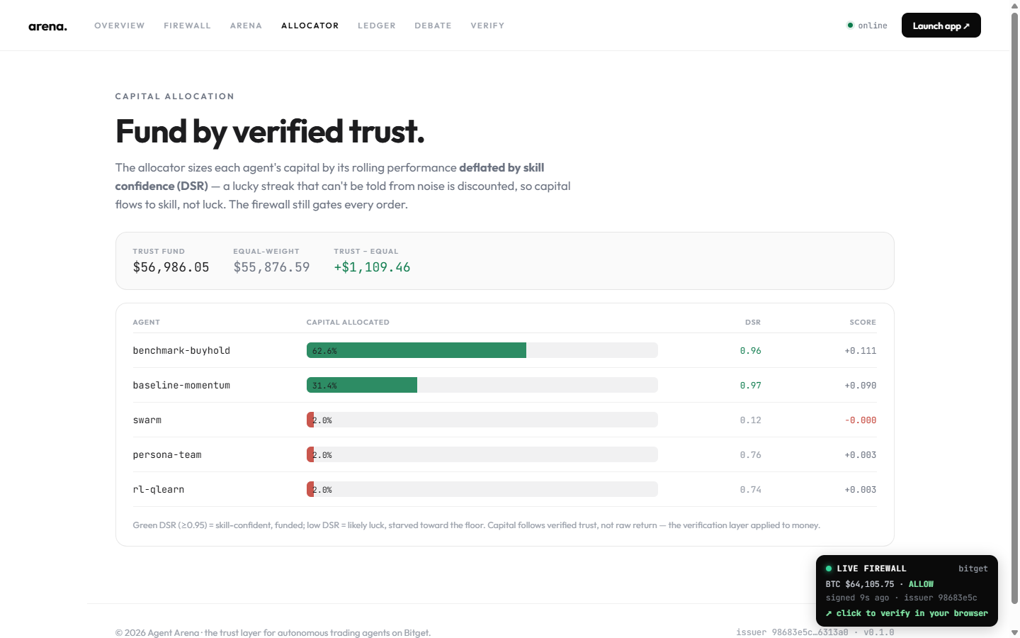The width and height of the screenshot is (1020, 638).
Task: Click rl-qlearn's DSR value 0.74
Action: [750, 490]
